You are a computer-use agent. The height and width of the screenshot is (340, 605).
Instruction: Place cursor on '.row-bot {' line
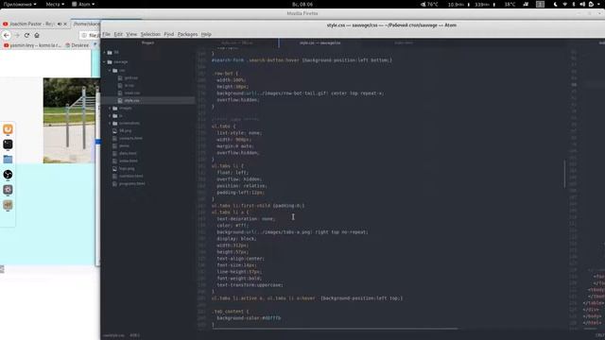225,74
